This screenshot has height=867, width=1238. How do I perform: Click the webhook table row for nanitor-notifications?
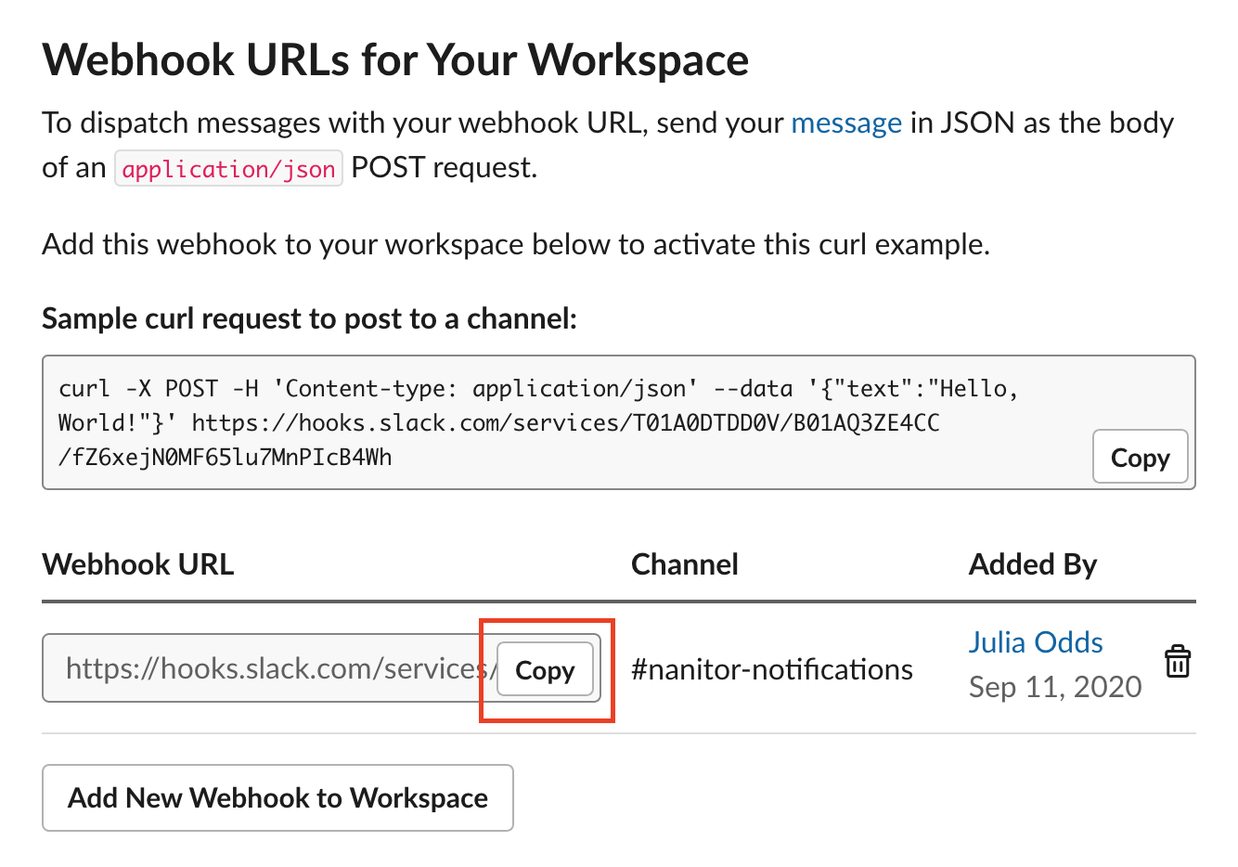613,668
